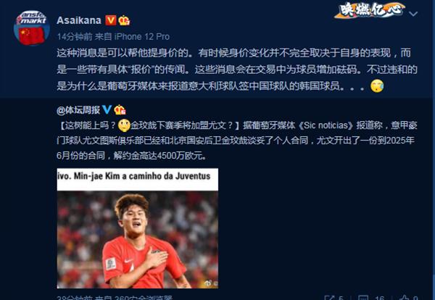Open the @体坛周报 account link
The image size is (435, 300).
click(x=78, y=110)
